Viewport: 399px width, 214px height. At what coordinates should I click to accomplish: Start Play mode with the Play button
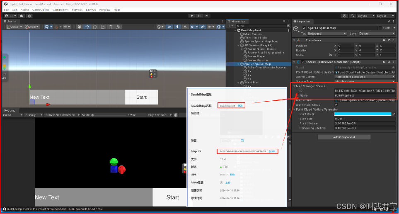coord(192,16)
